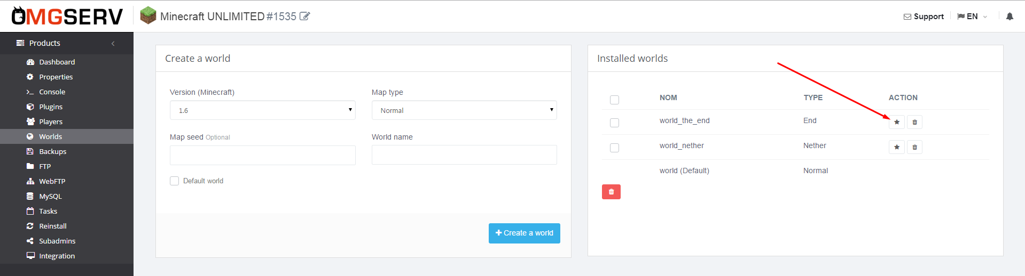Screen dimensions: 1025x276
Task: Delete world_nether with trash icon
Action: point(914,147)
